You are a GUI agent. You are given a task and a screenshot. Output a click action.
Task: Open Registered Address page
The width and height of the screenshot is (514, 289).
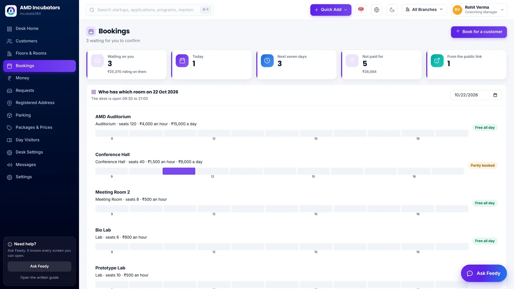tap(40, 103)
